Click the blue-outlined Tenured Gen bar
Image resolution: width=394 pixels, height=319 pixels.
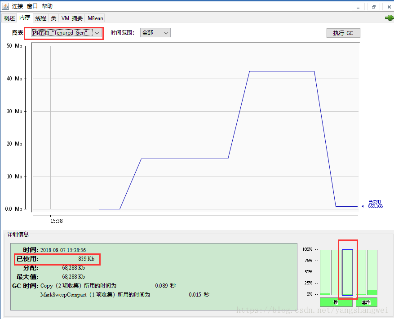(x=347, y=272)
